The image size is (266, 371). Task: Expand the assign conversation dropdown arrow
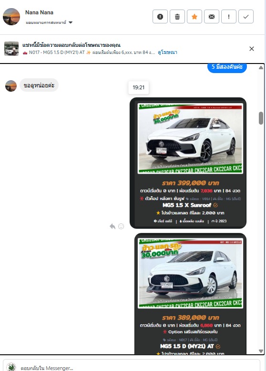coord(71,22)
